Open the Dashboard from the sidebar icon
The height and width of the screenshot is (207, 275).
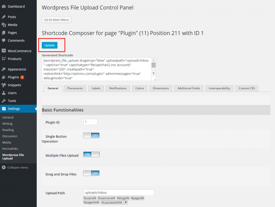click(x=4, y=6)
